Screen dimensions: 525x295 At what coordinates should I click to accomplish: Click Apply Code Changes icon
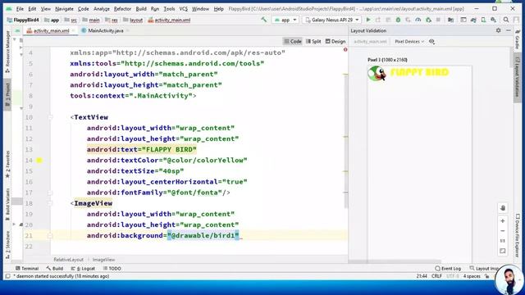pos(388,20)
